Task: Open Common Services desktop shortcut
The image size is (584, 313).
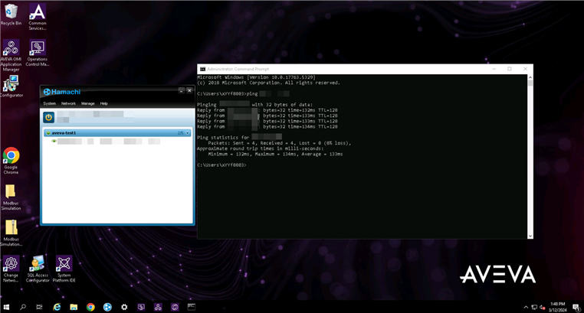Action: click(x=38, y=17)
